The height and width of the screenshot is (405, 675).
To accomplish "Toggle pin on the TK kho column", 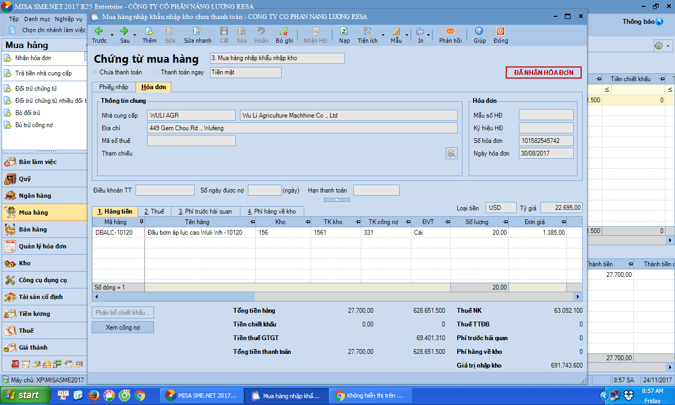I will click(358, 222).
